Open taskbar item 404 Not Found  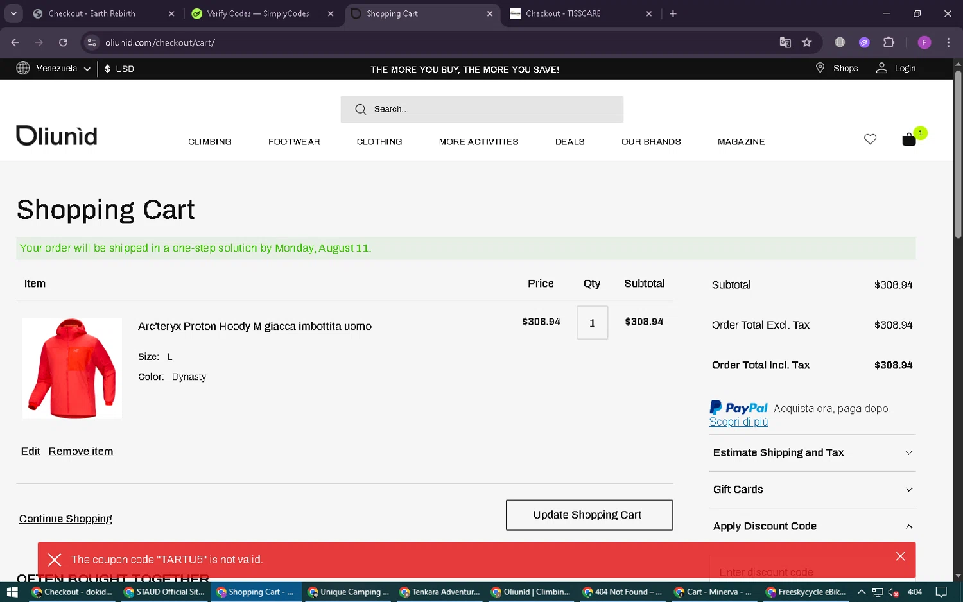click(x=623, y=592)
